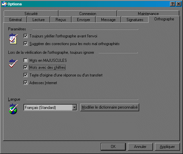Enable Mots en MAJUSCULES checkbox
Viewport: 183px width, 154px height.
click(25, 60)
